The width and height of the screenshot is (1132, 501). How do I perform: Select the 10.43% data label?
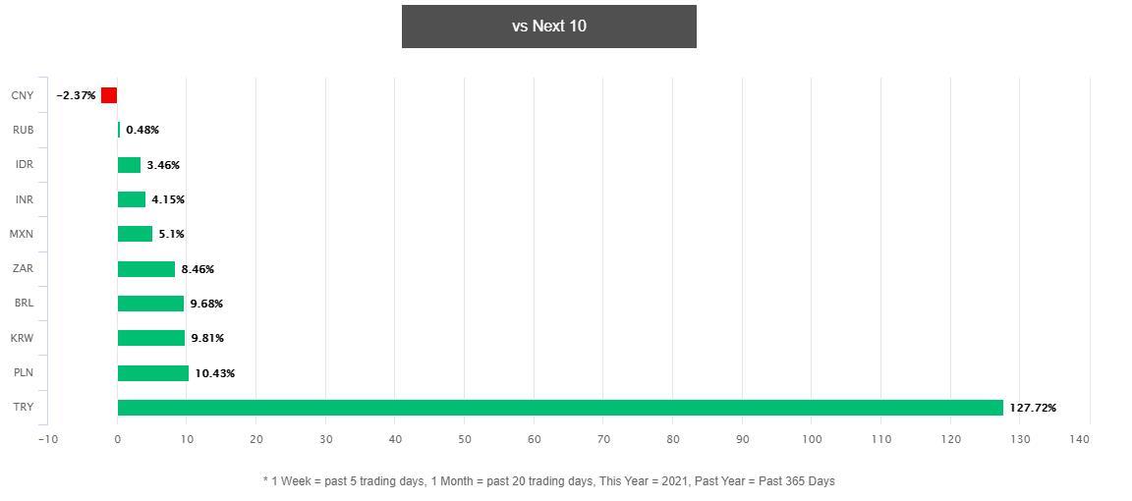(215, 373)
